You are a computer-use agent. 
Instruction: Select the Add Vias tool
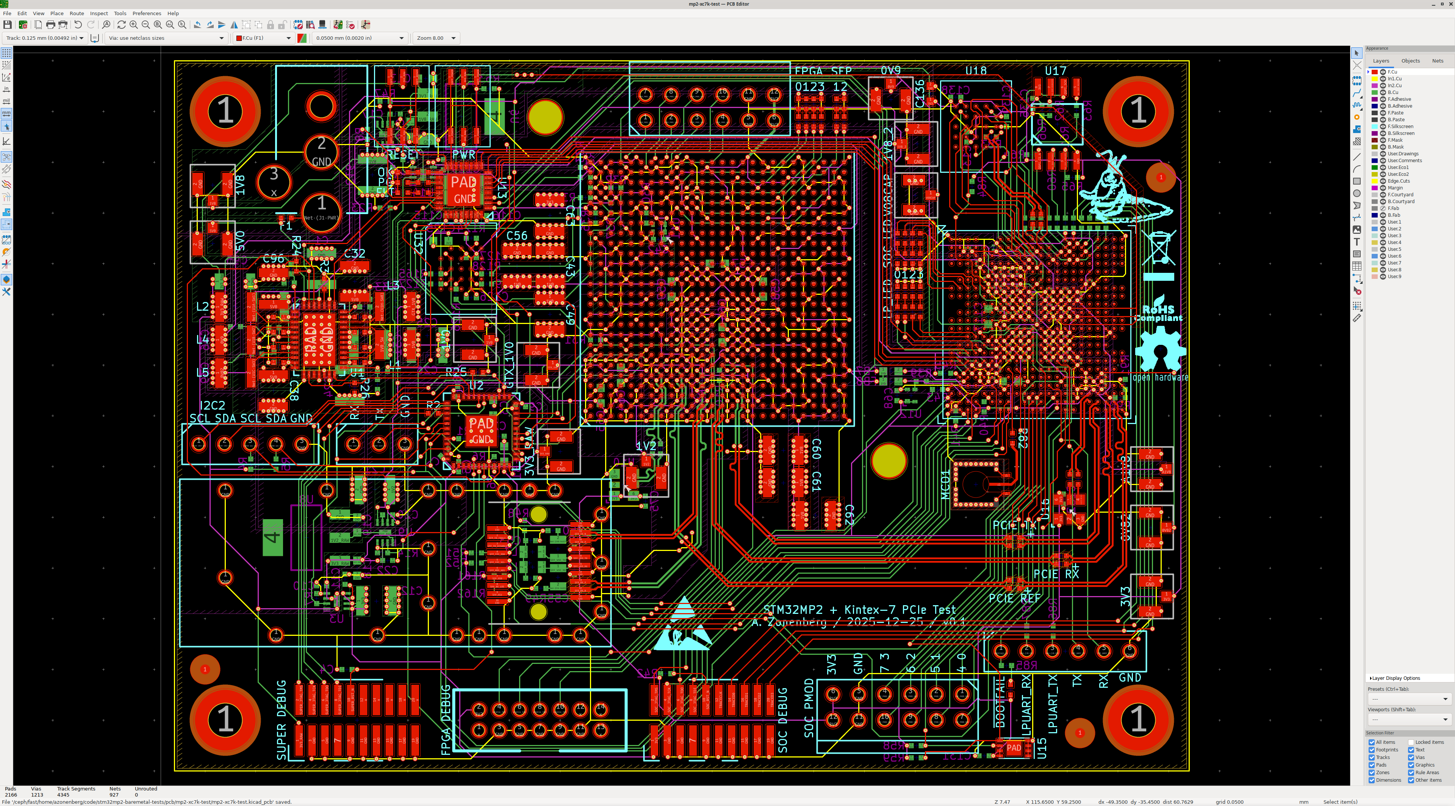1357,117
